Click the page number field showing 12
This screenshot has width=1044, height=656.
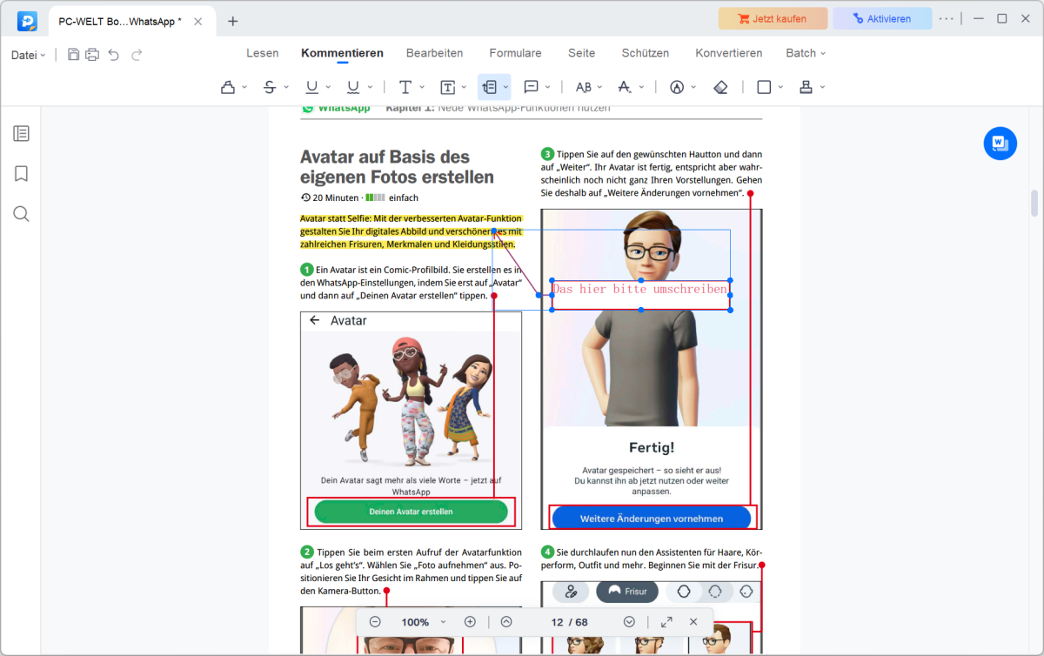(558, 622)
